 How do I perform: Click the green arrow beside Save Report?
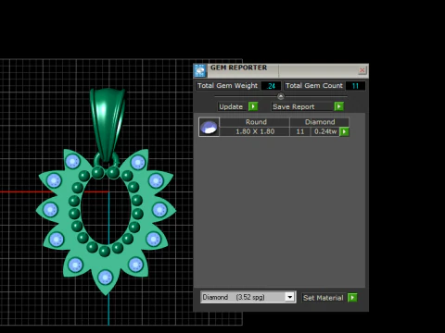[x=339, y=106]
